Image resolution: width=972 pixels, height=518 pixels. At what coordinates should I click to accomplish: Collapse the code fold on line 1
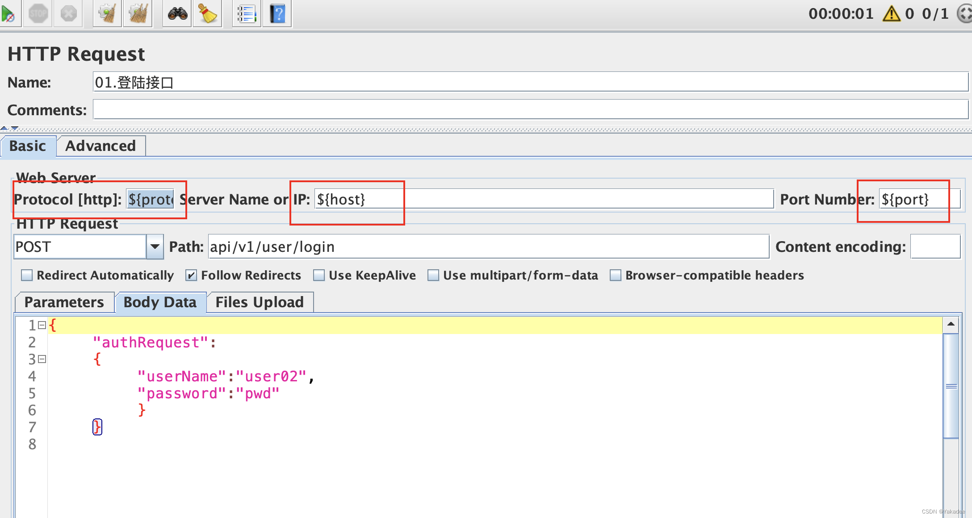pos(42,325)
